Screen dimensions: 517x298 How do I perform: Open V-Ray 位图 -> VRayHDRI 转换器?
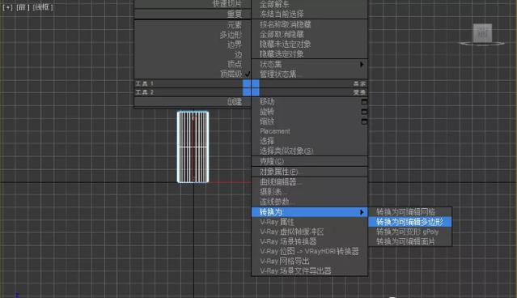[309, 252]
